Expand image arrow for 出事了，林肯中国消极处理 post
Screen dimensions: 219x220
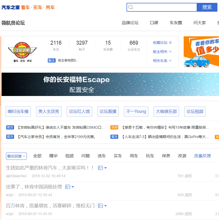click(x=73, y=187)
